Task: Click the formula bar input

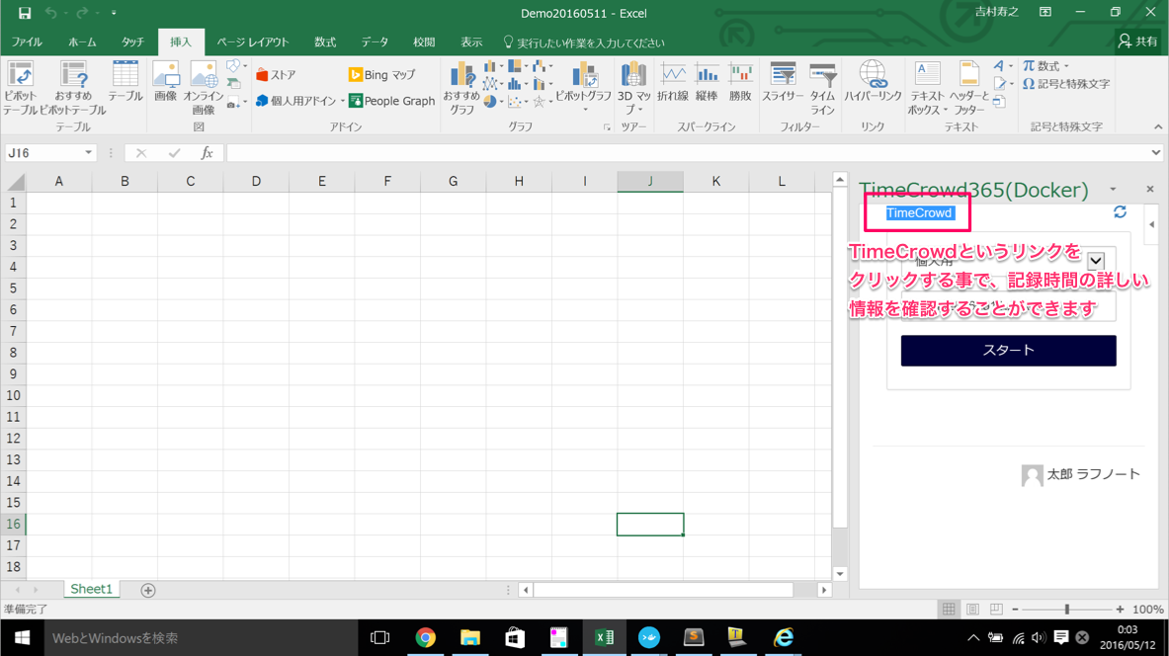Action: tap(688, 153)
